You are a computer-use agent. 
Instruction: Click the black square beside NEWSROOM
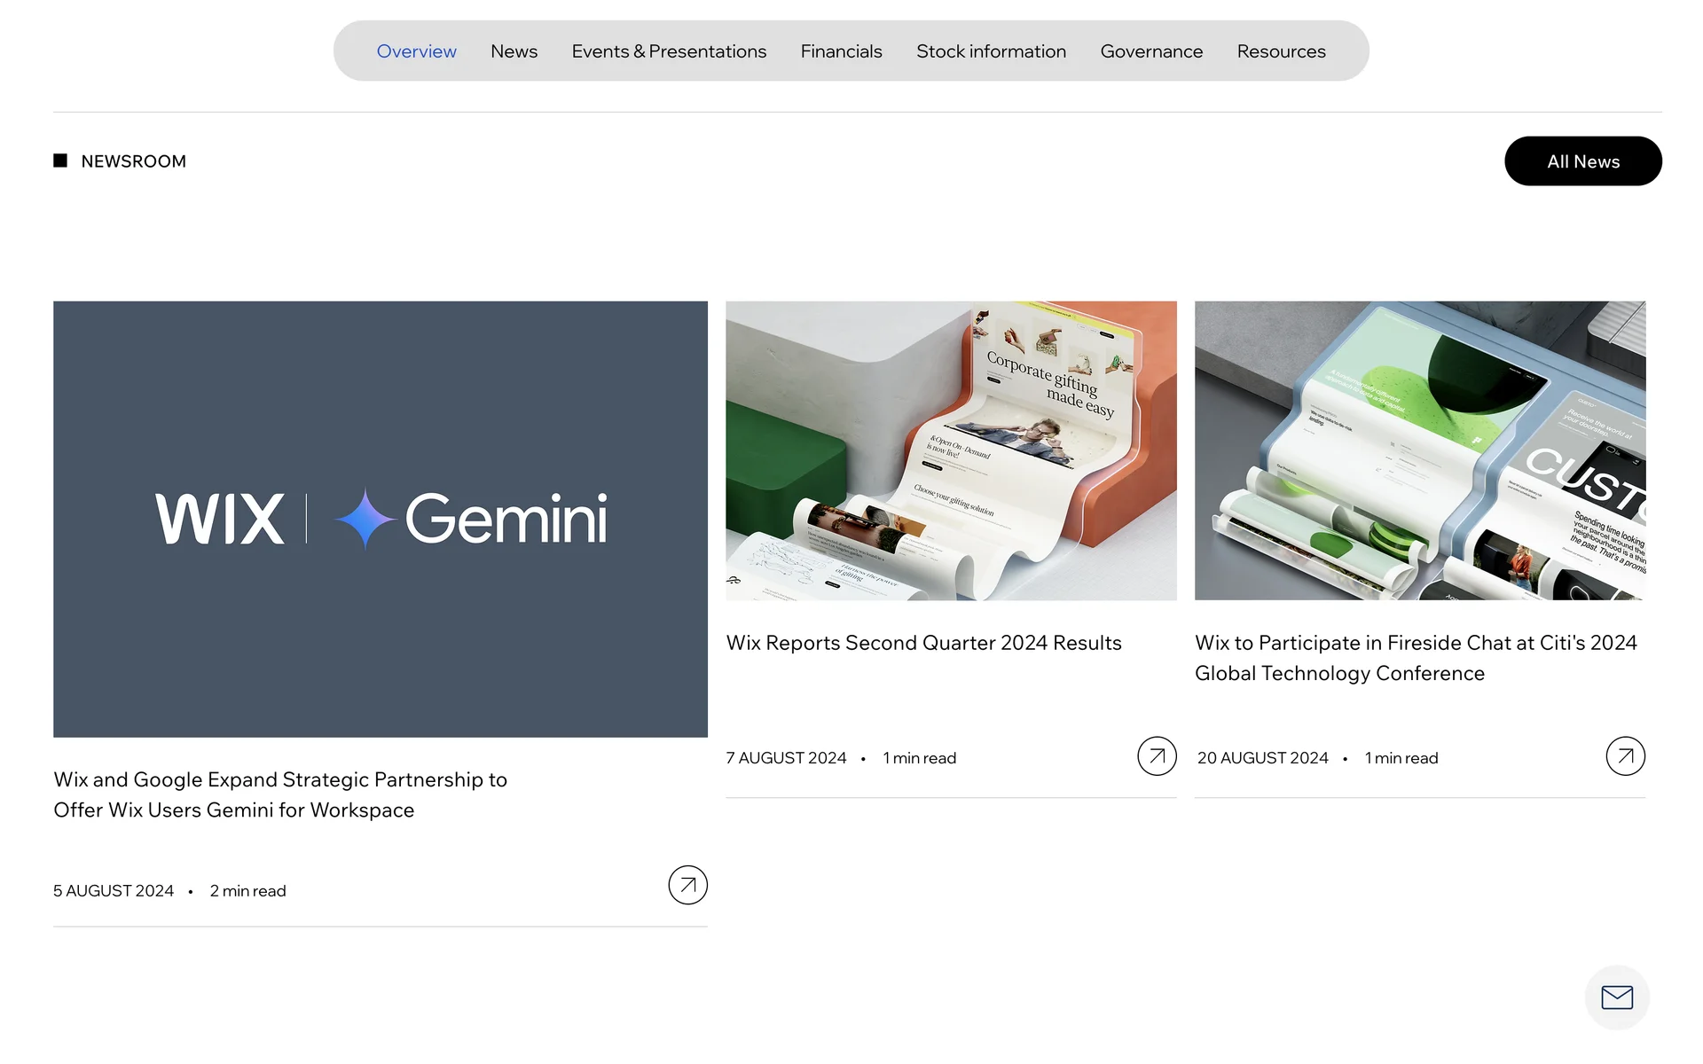[60, 160]
